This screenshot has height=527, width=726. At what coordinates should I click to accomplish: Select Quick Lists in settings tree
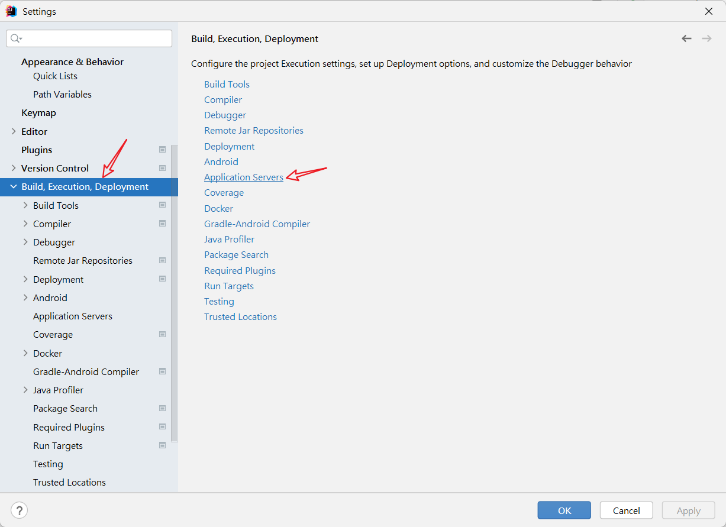(55, 76)
